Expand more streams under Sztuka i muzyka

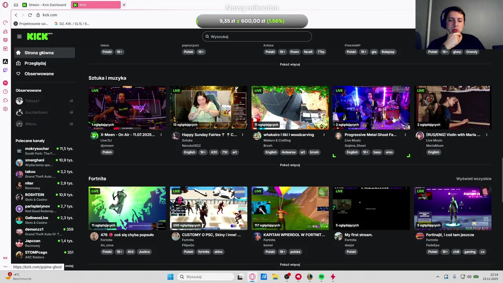[290, 165]
